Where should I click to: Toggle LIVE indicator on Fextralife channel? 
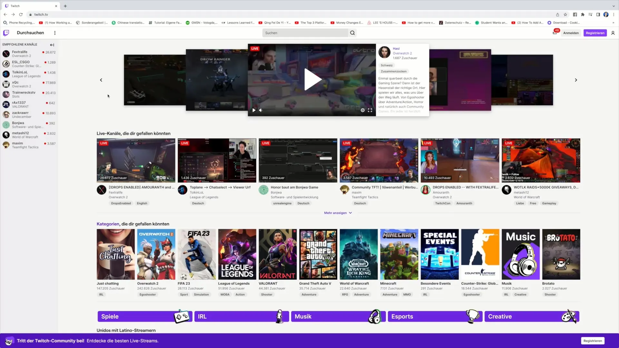click(x=44, y=52)
